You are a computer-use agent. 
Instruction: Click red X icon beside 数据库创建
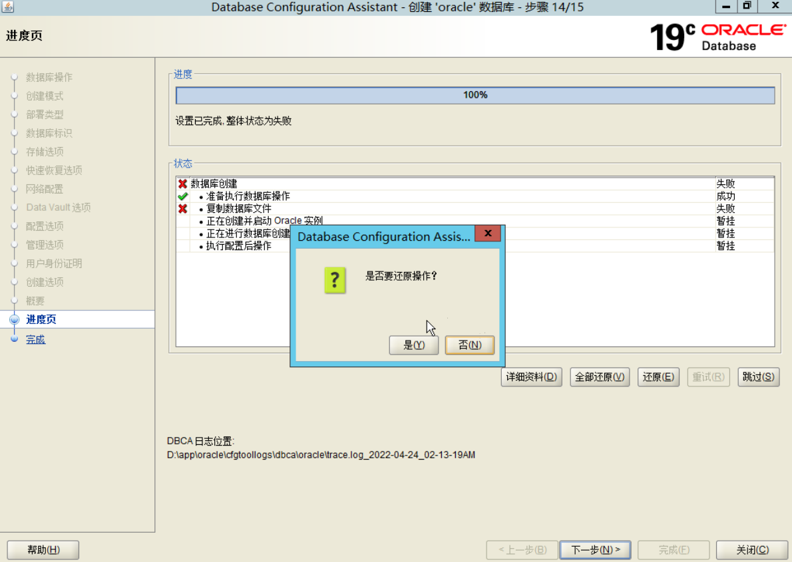183,184
